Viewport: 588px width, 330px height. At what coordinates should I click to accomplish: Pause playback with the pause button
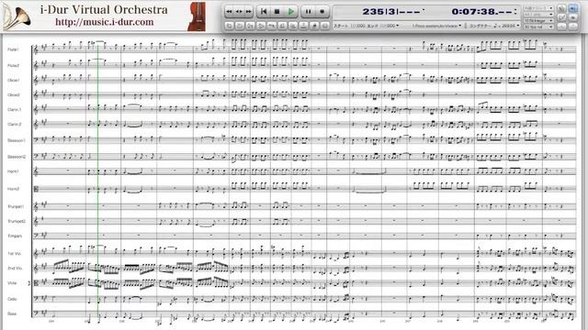[x=309, y=12]
